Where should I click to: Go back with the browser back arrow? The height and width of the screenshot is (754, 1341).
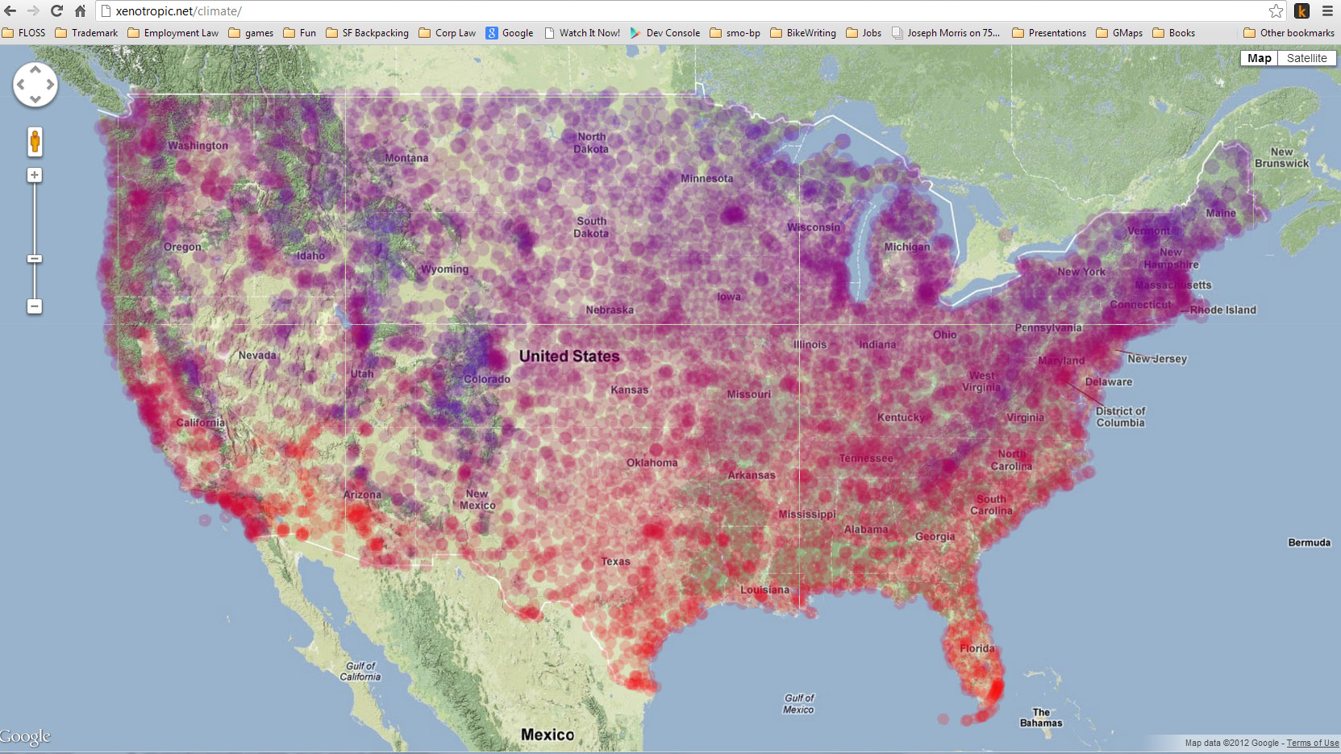coord(10,11)
